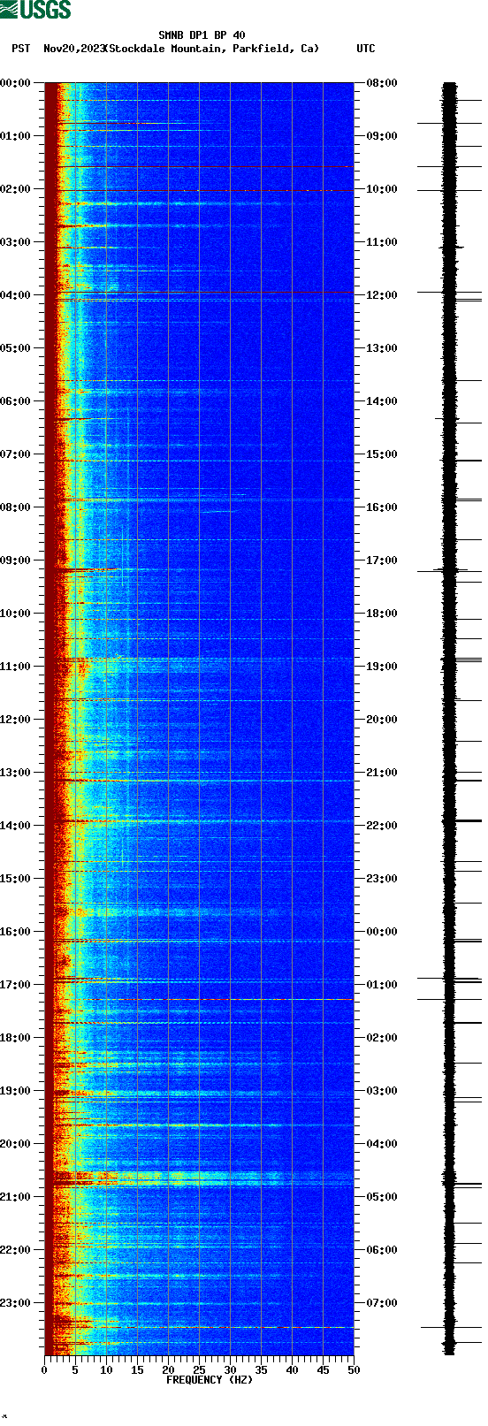488x1426 pixels.
Task: Click the 20:00 PST time label
Action: (x=15, y=1144)
